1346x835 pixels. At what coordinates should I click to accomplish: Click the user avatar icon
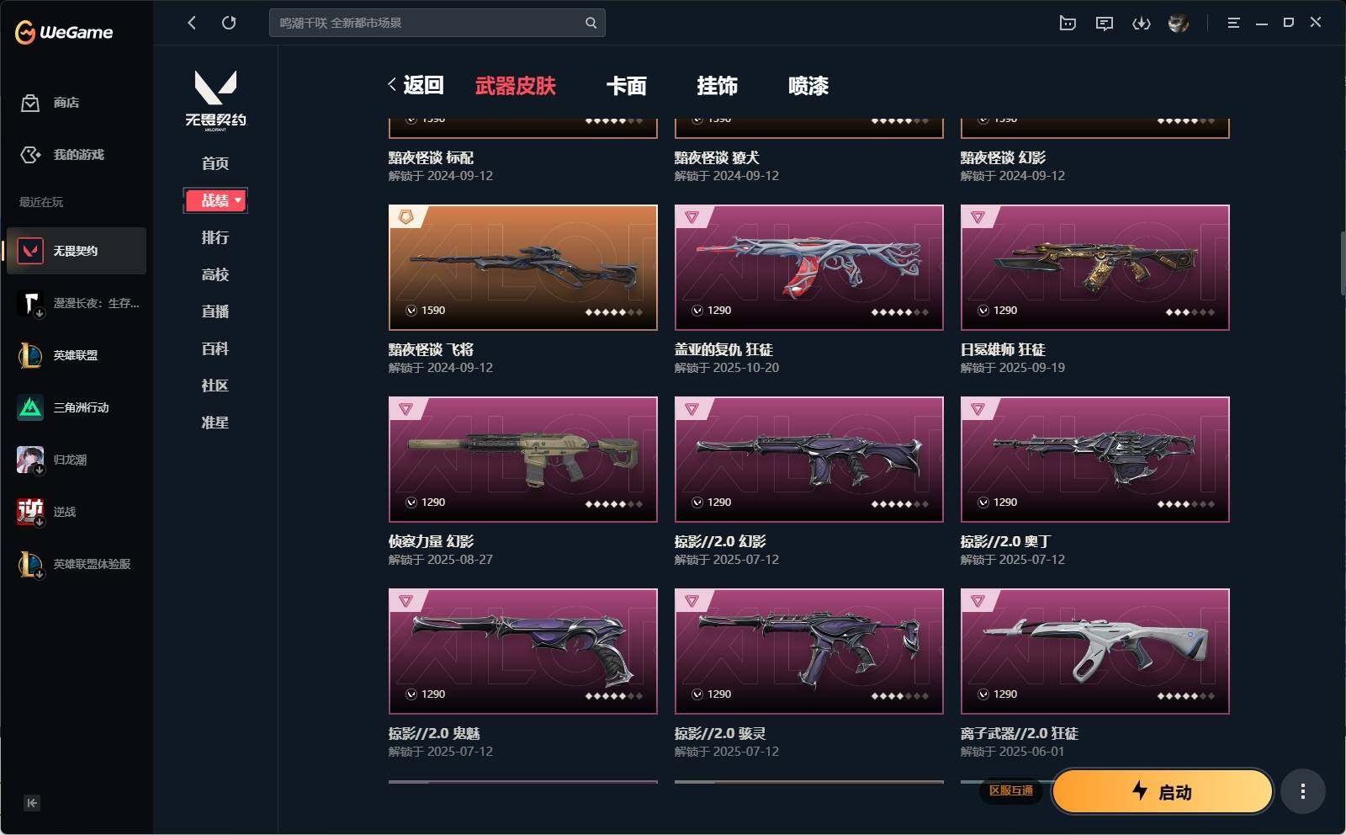click(1179, 24)
